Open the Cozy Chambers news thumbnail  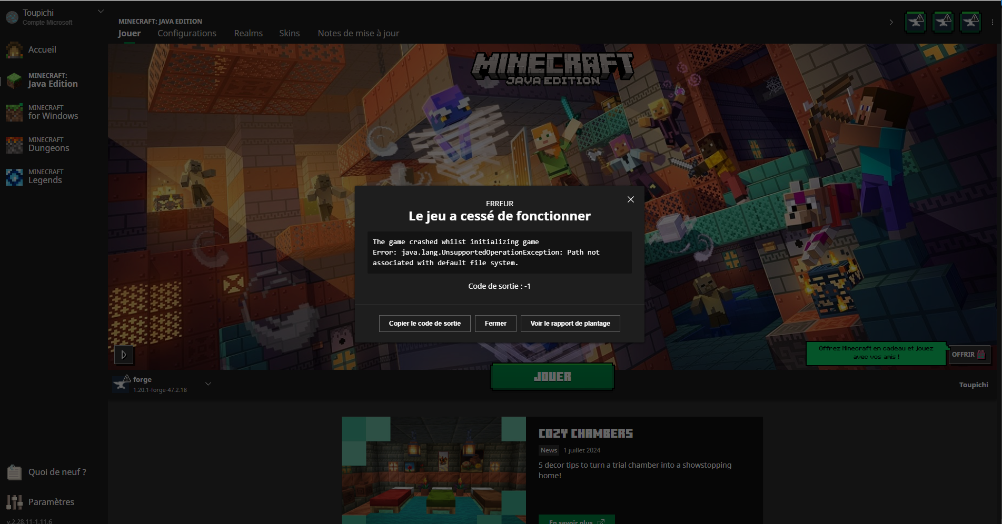434,470
